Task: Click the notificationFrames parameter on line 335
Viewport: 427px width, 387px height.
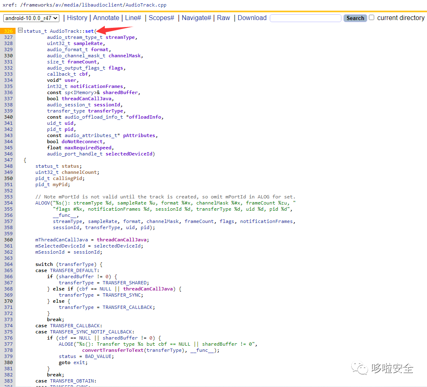Action: [x=97, y=86]
